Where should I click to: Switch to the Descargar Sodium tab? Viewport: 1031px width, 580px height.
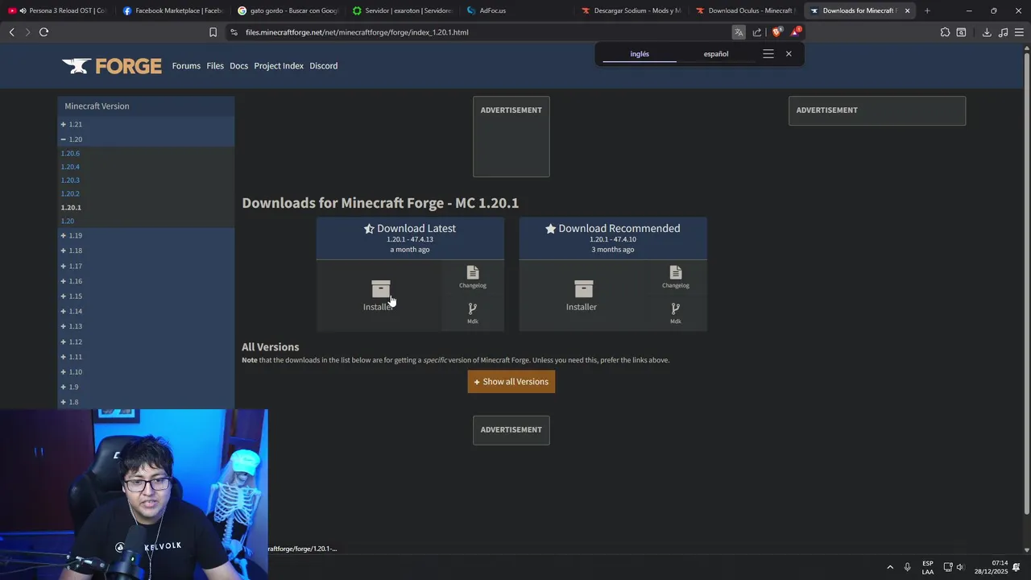[x=631, y=10]
